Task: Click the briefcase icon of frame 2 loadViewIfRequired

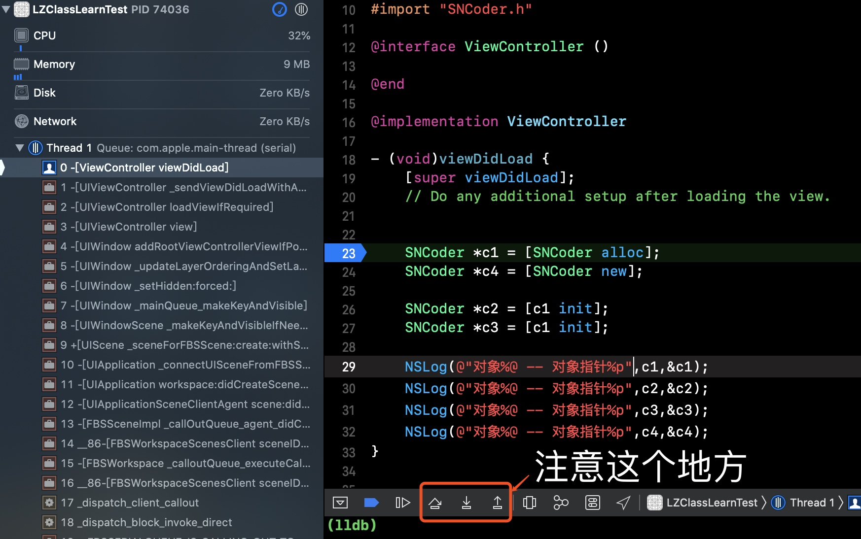Action: click(49, 207)
